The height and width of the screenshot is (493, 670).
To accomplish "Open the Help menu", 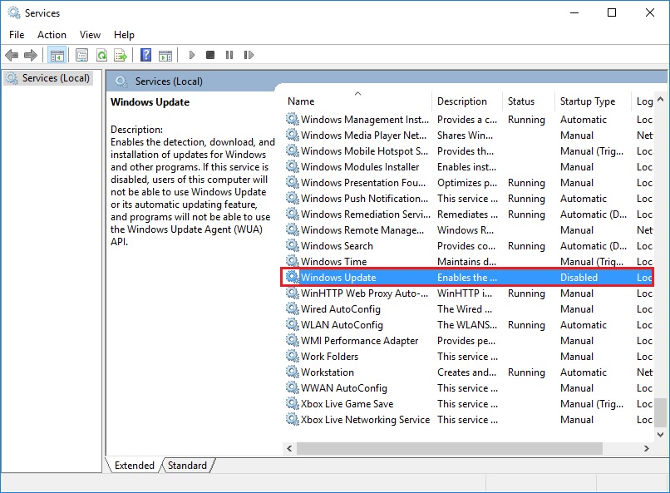I will [124, 35].
